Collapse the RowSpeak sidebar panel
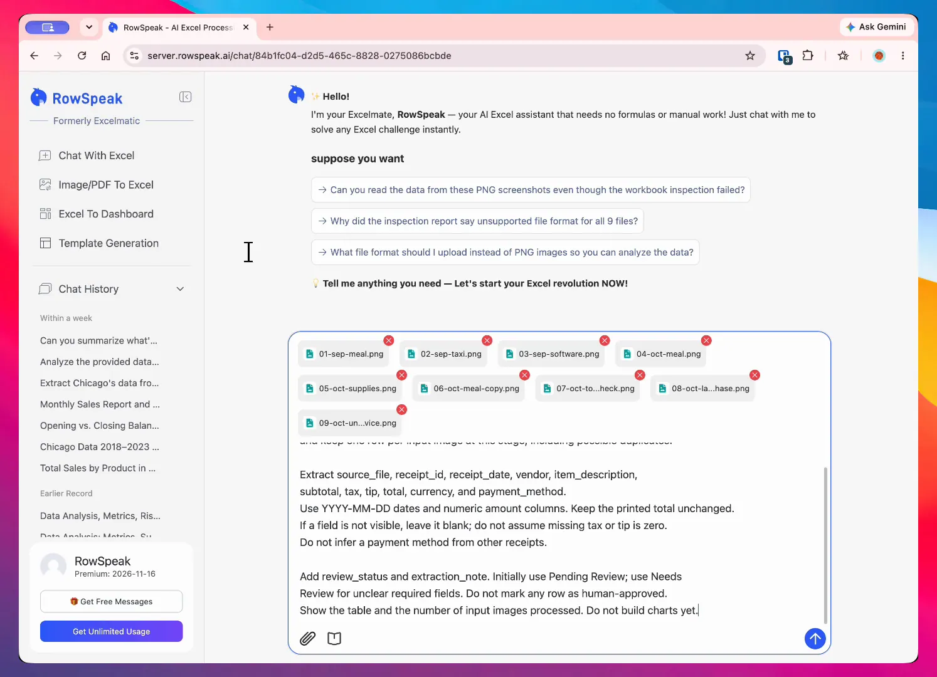This screenshot has width=937, height=677. [185, 97]
